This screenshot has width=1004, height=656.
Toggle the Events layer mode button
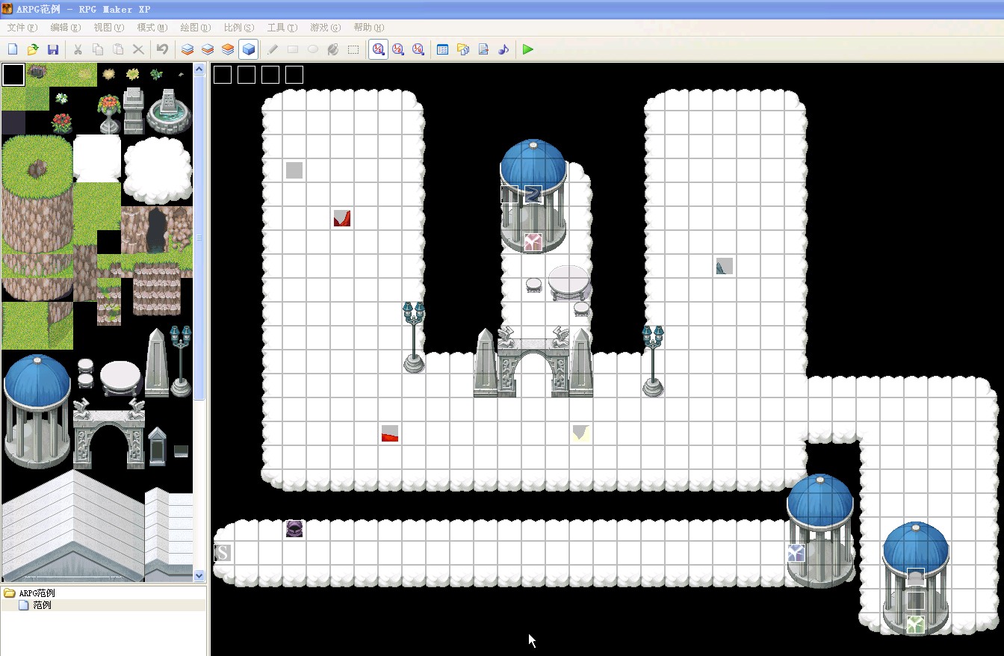[x=249, y=49]
